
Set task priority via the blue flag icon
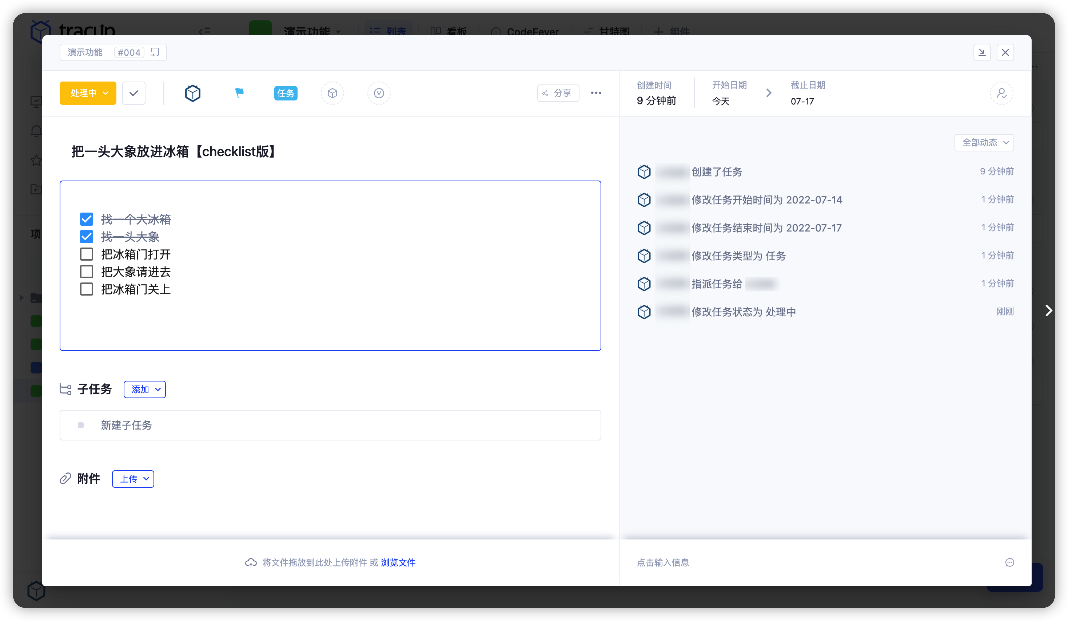[x=239, y=93]
